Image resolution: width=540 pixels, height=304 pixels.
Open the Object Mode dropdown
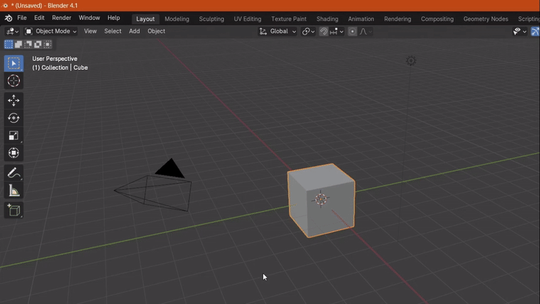(x=51, y=31)
